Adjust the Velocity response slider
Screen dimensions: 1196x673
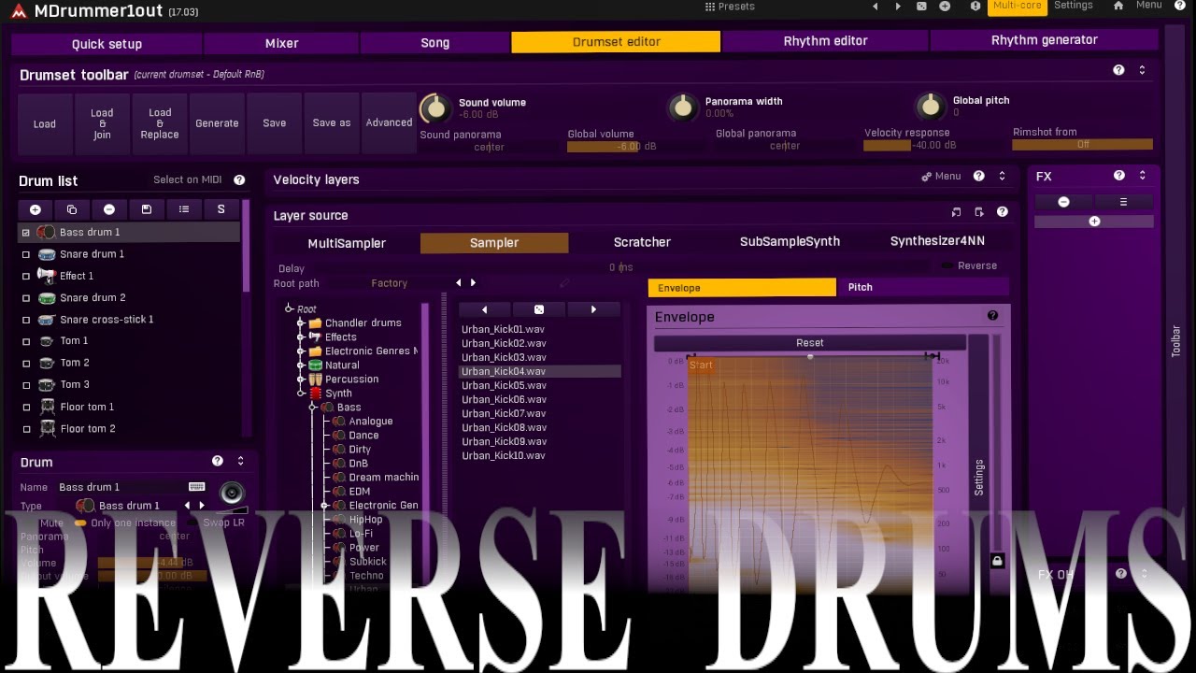(x=935, y=146)
